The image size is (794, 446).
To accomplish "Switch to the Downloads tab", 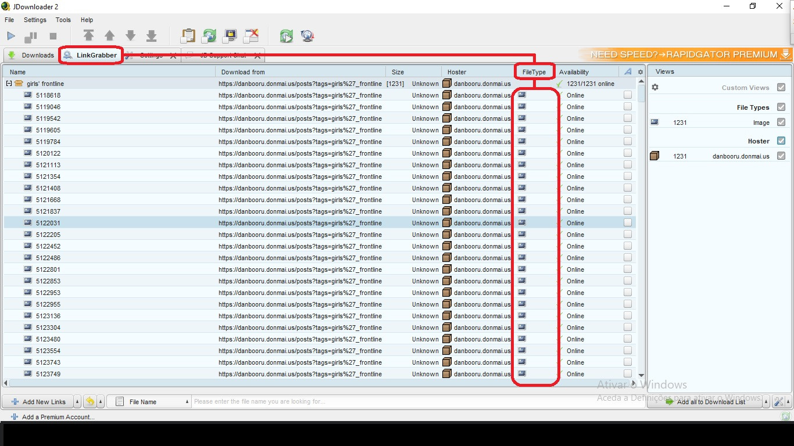I will [x=30, y=55].
